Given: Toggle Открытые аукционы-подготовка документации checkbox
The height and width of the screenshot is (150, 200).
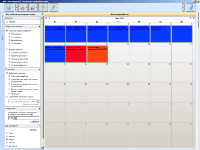Looking at the screenshot, I should pos(9,84).
